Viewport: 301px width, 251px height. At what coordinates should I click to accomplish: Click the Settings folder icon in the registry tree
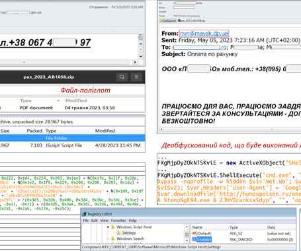(x=118, y=233)
